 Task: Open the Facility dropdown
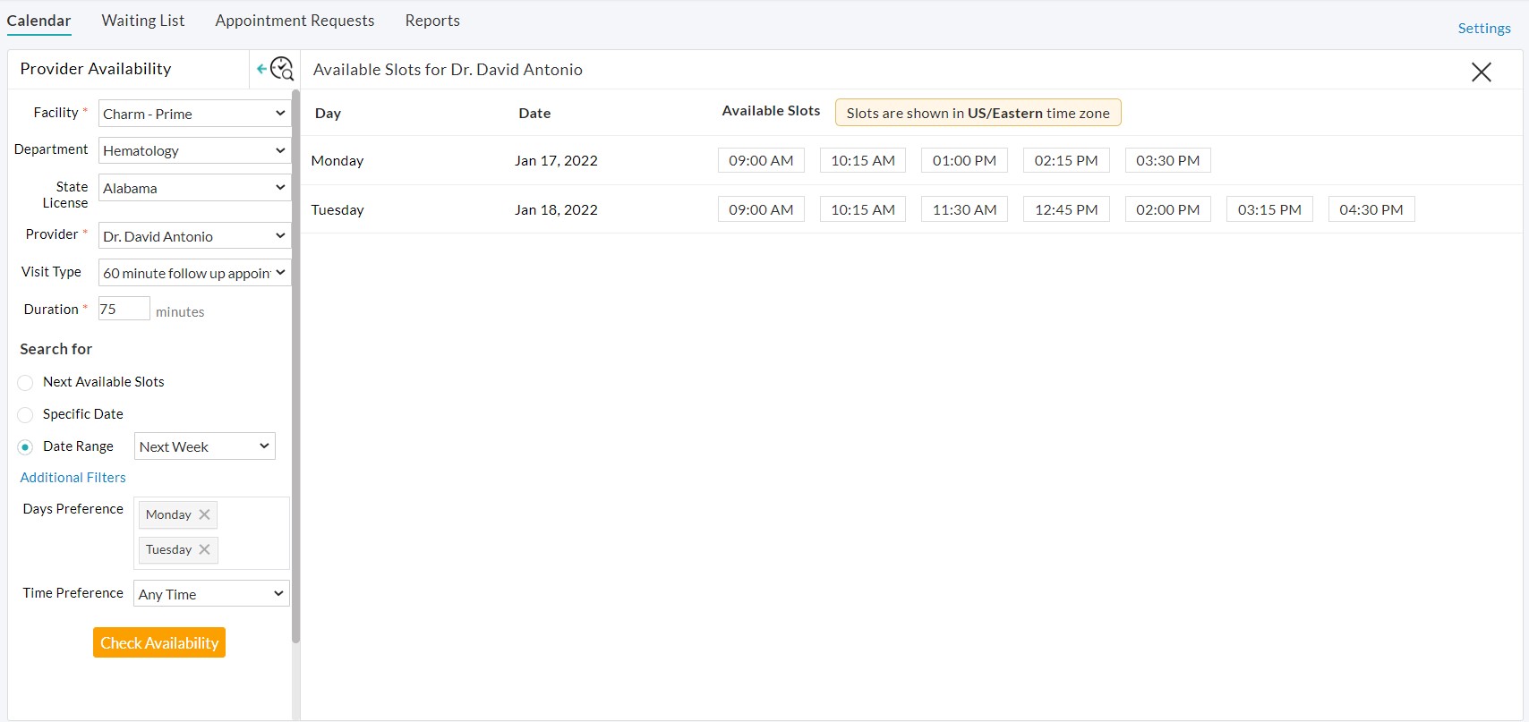coord(194,114)
